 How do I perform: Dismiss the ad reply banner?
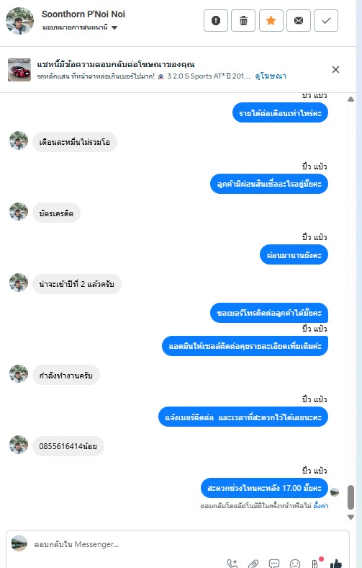(335, 69)
